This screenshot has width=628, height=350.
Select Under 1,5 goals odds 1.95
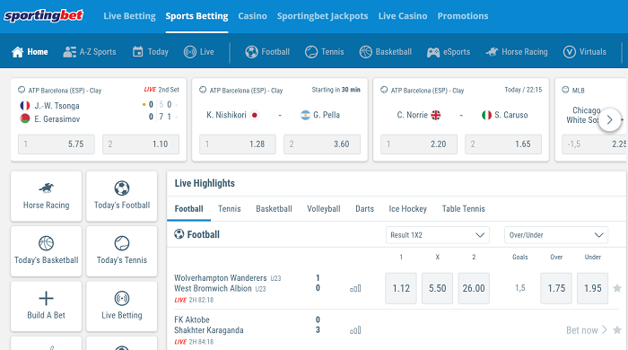(593, 288)
